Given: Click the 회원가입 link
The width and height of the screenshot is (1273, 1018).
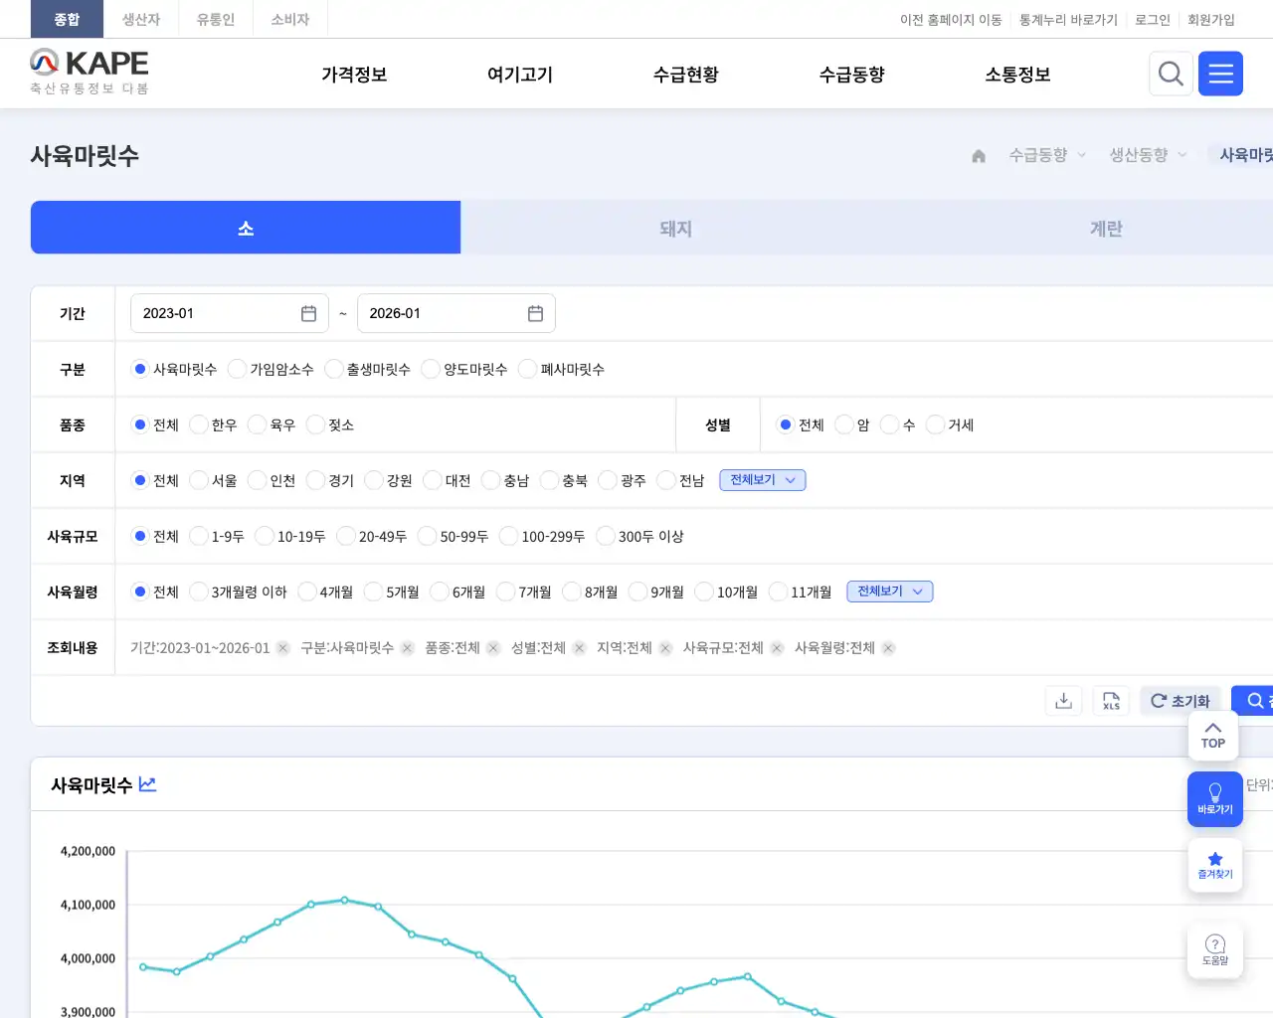Looking at the screenshot, I should (x=1211, y=19).
